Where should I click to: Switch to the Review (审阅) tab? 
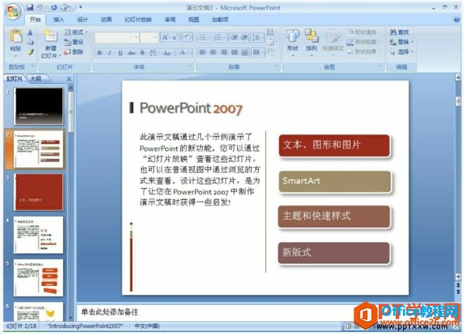click(x=170, y=20)
